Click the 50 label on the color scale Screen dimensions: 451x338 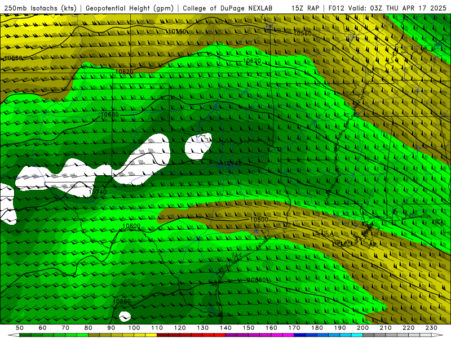20,328
